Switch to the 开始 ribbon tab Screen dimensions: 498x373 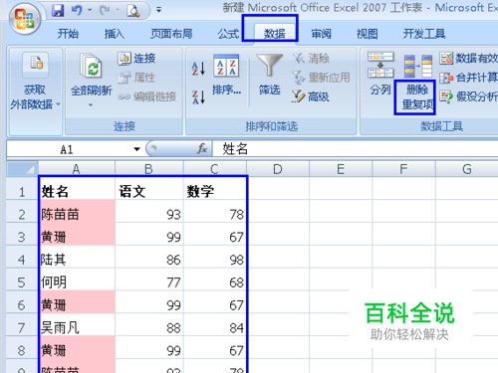point(68,34)
